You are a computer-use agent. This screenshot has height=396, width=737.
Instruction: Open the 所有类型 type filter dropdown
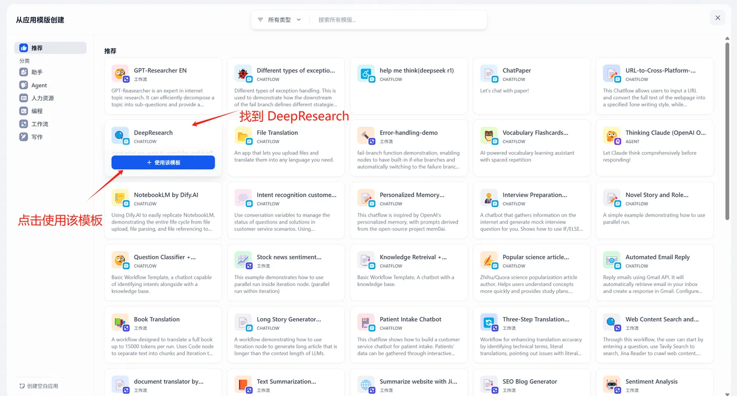pyautogui.click(x=279, y=20)
